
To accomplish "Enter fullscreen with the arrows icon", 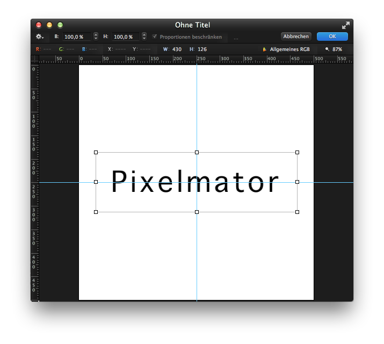I will pos(345,25).
